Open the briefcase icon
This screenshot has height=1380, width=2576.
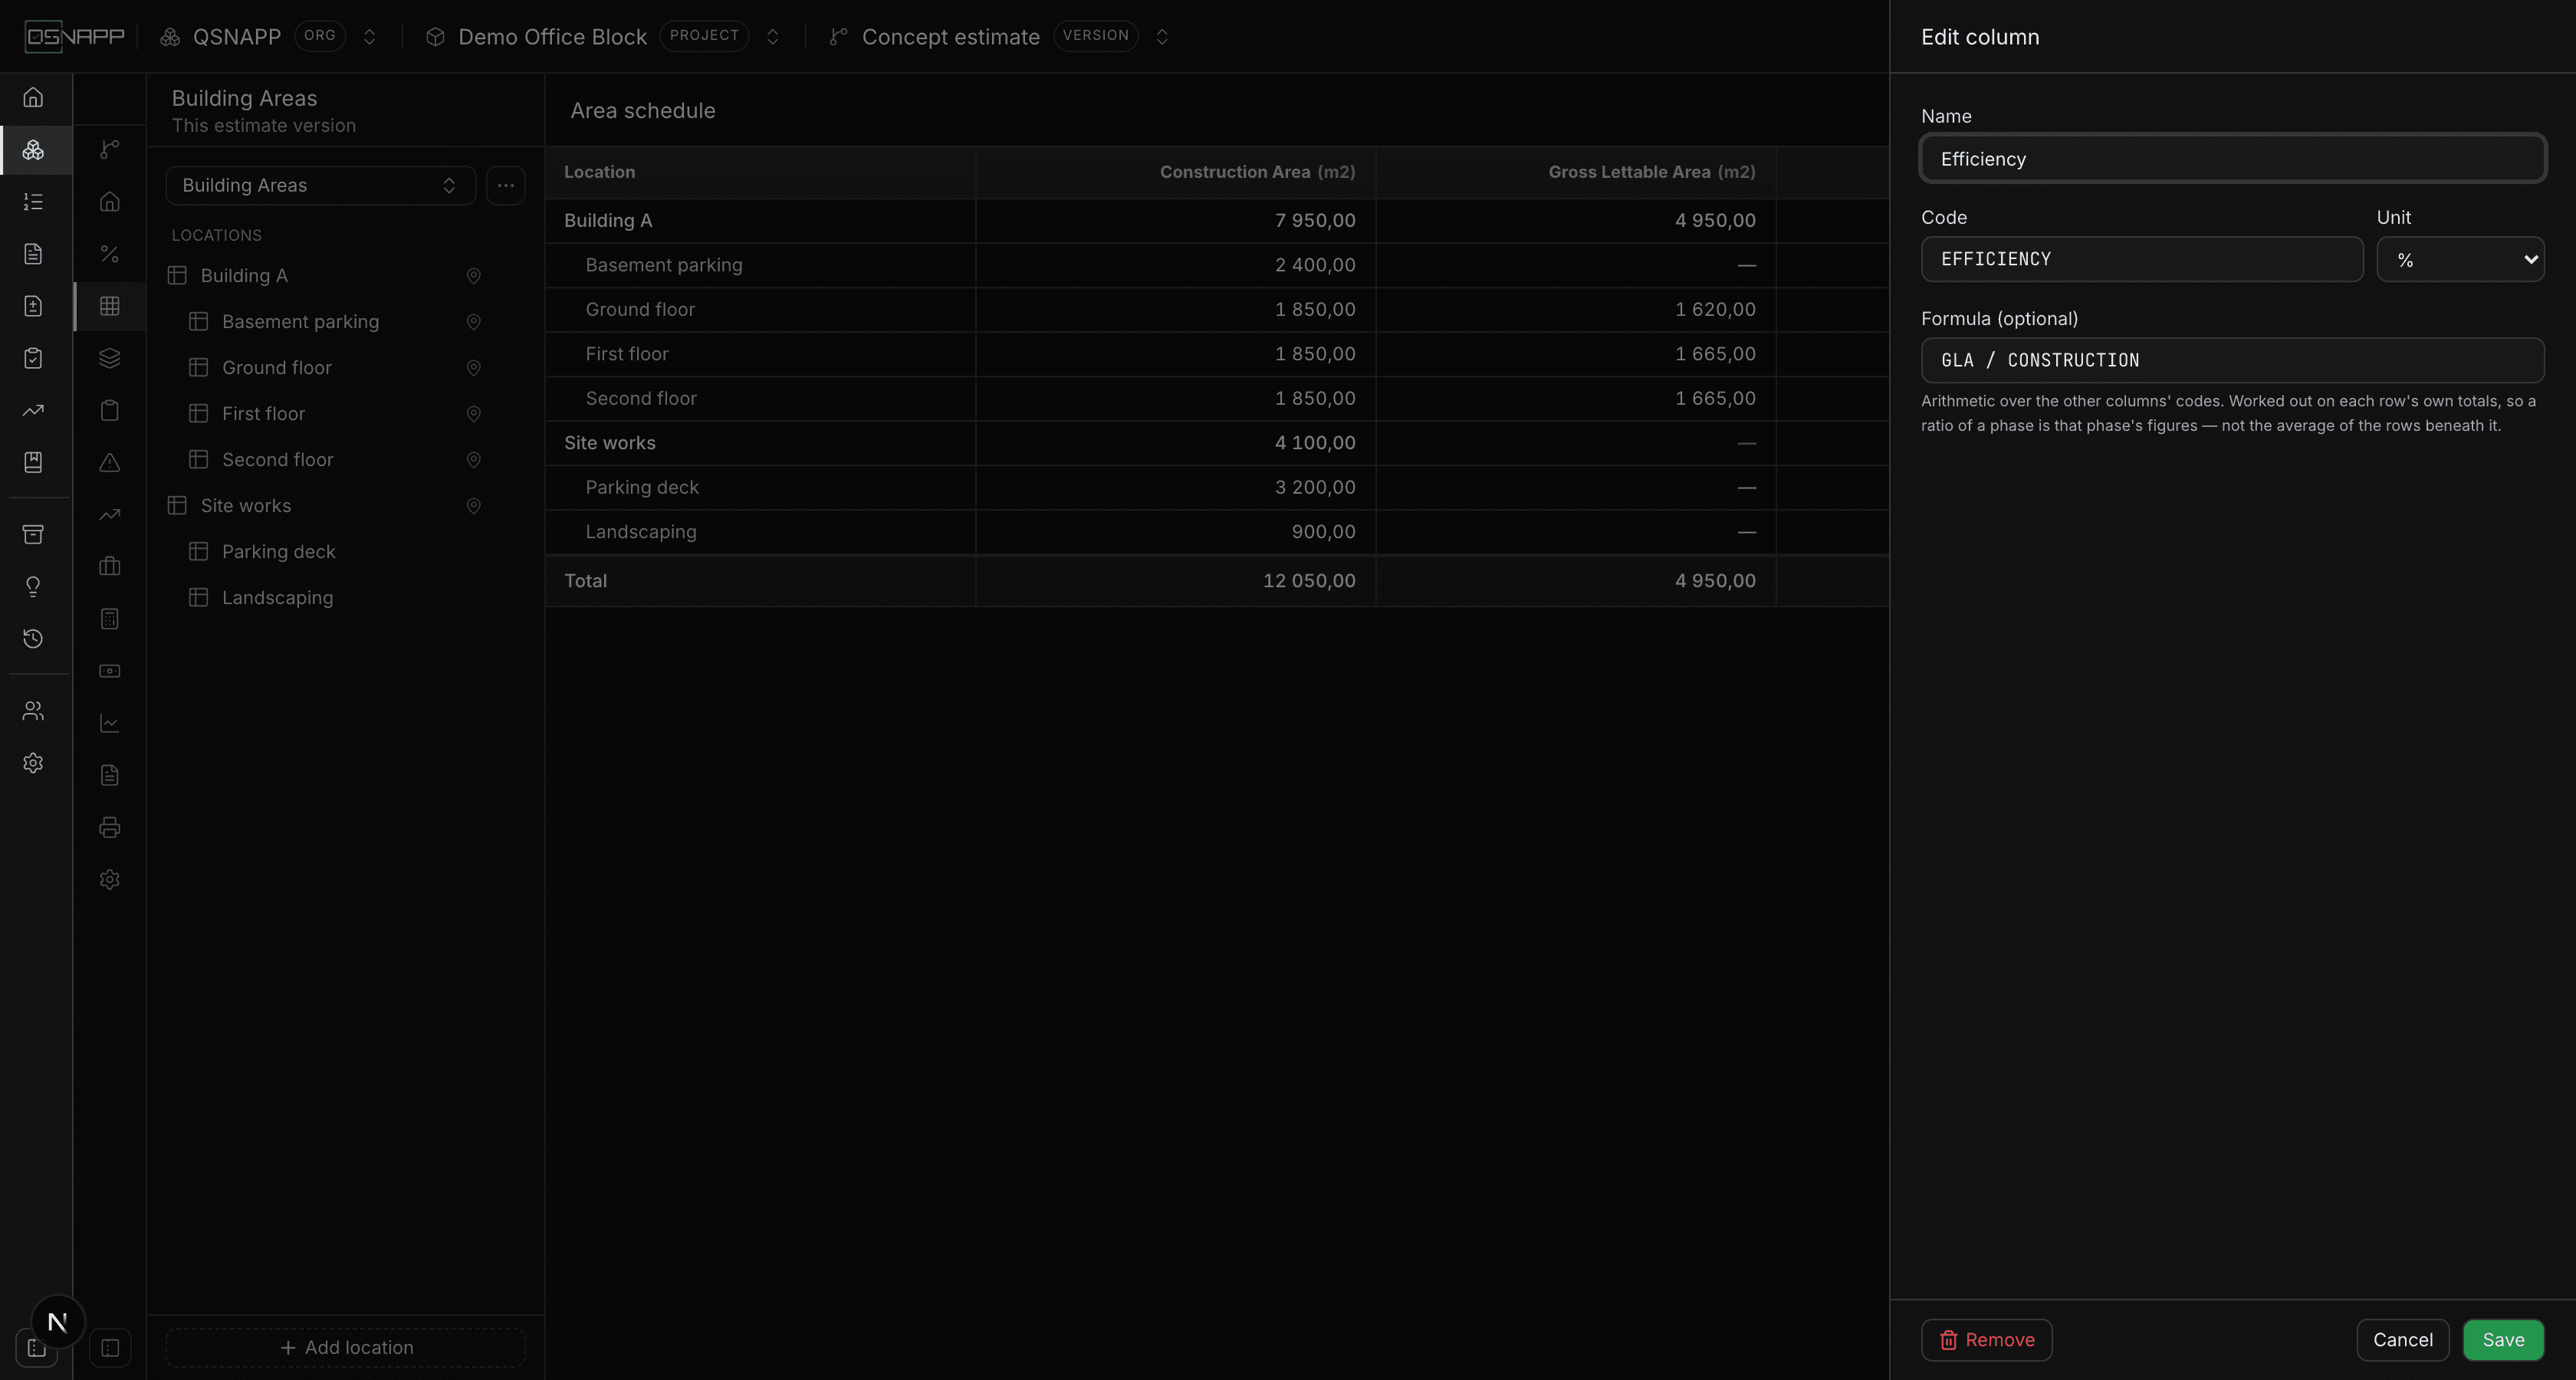click(x=110, y=567)
